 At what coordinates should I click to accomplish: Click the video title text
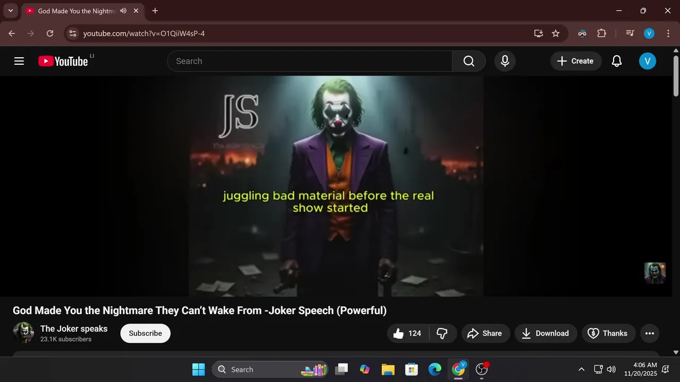(x=200, y=310)
